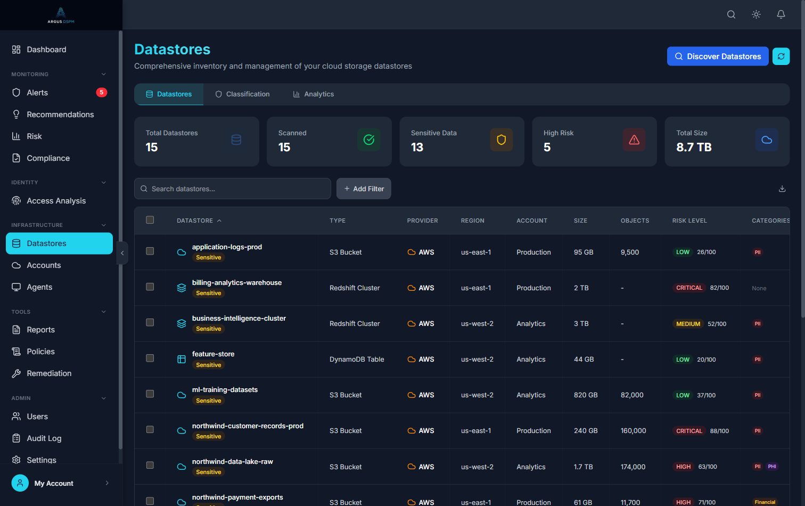This screenshot has height=506, width=805.
Task: Click MEDIUM badge on business-intelligence-cluster row
Action: point(688,324)
